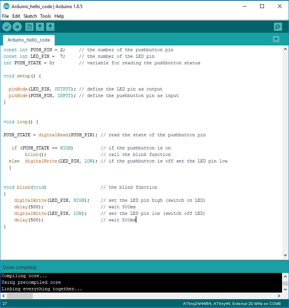Click horizontal scrollbar right arrow
The width and height of the screenshot is (289, 308).
coord(279,296)
